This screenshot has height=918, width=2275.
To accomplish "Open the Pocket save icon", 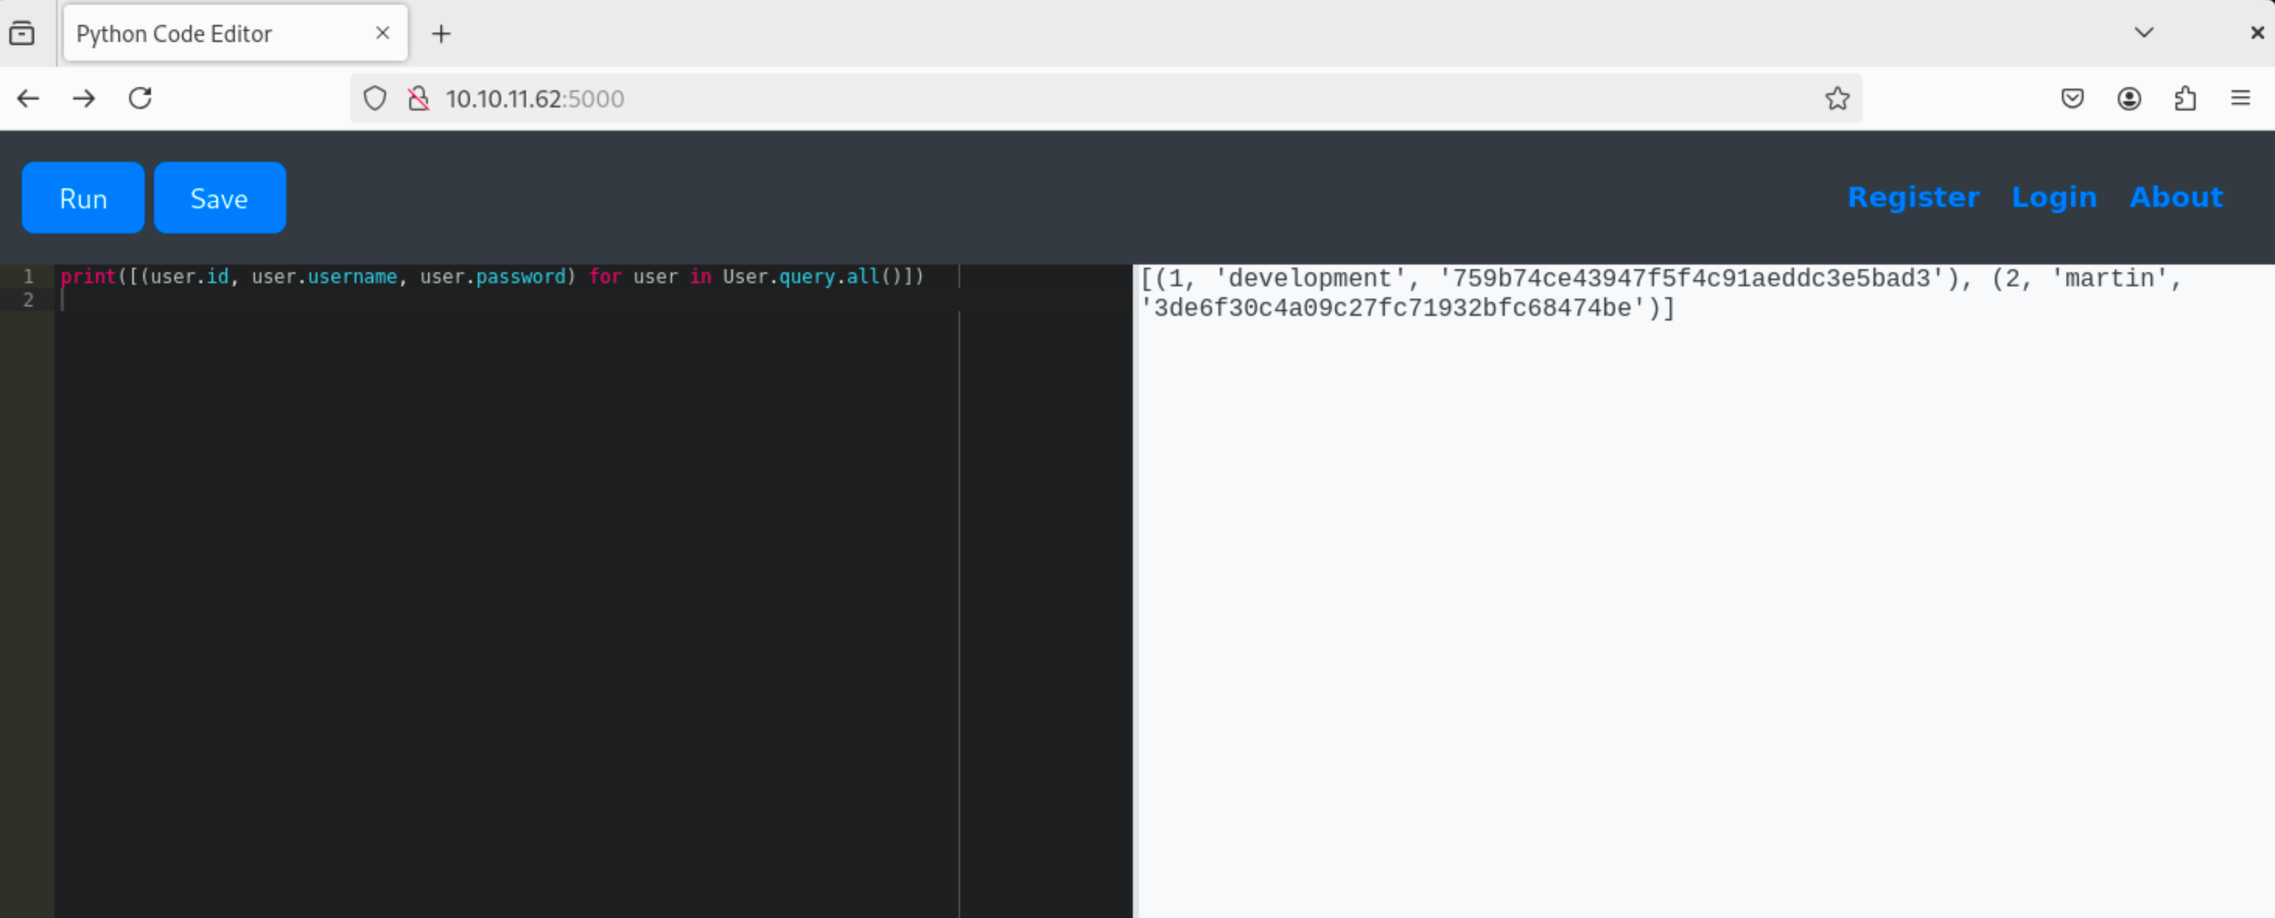I will (2072, 98).
